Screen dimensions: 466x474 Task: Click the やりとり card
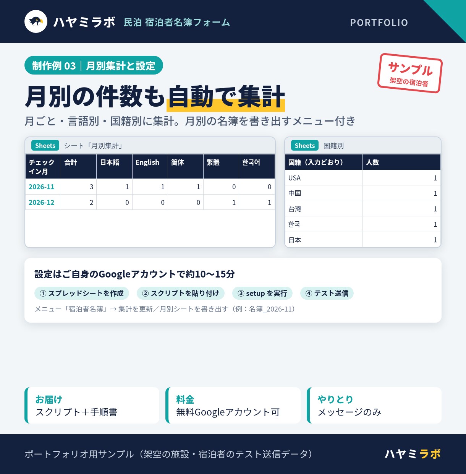(374, 405)
